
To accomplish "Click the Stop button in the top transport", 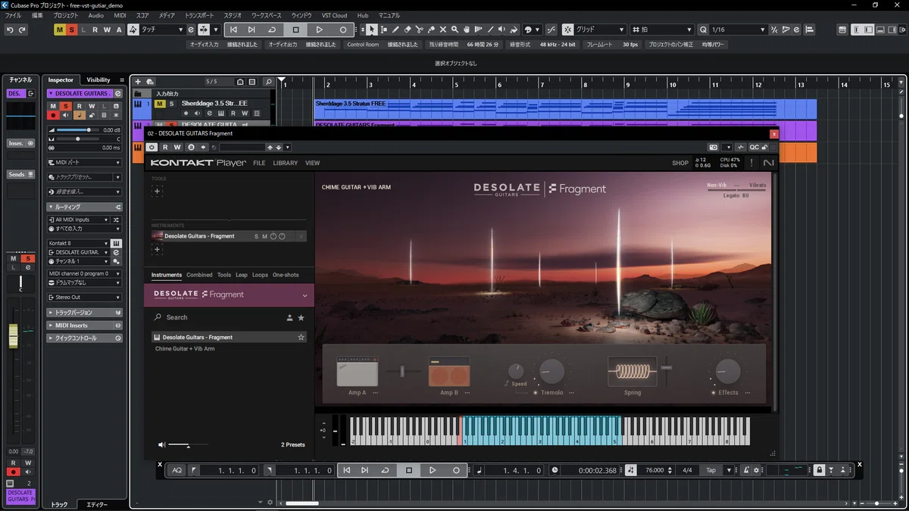I will tap(295, 30).
